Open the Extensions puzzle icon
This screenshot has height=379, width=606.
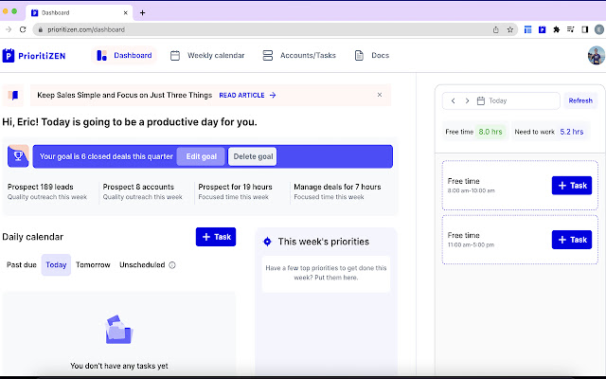(557, 29)
